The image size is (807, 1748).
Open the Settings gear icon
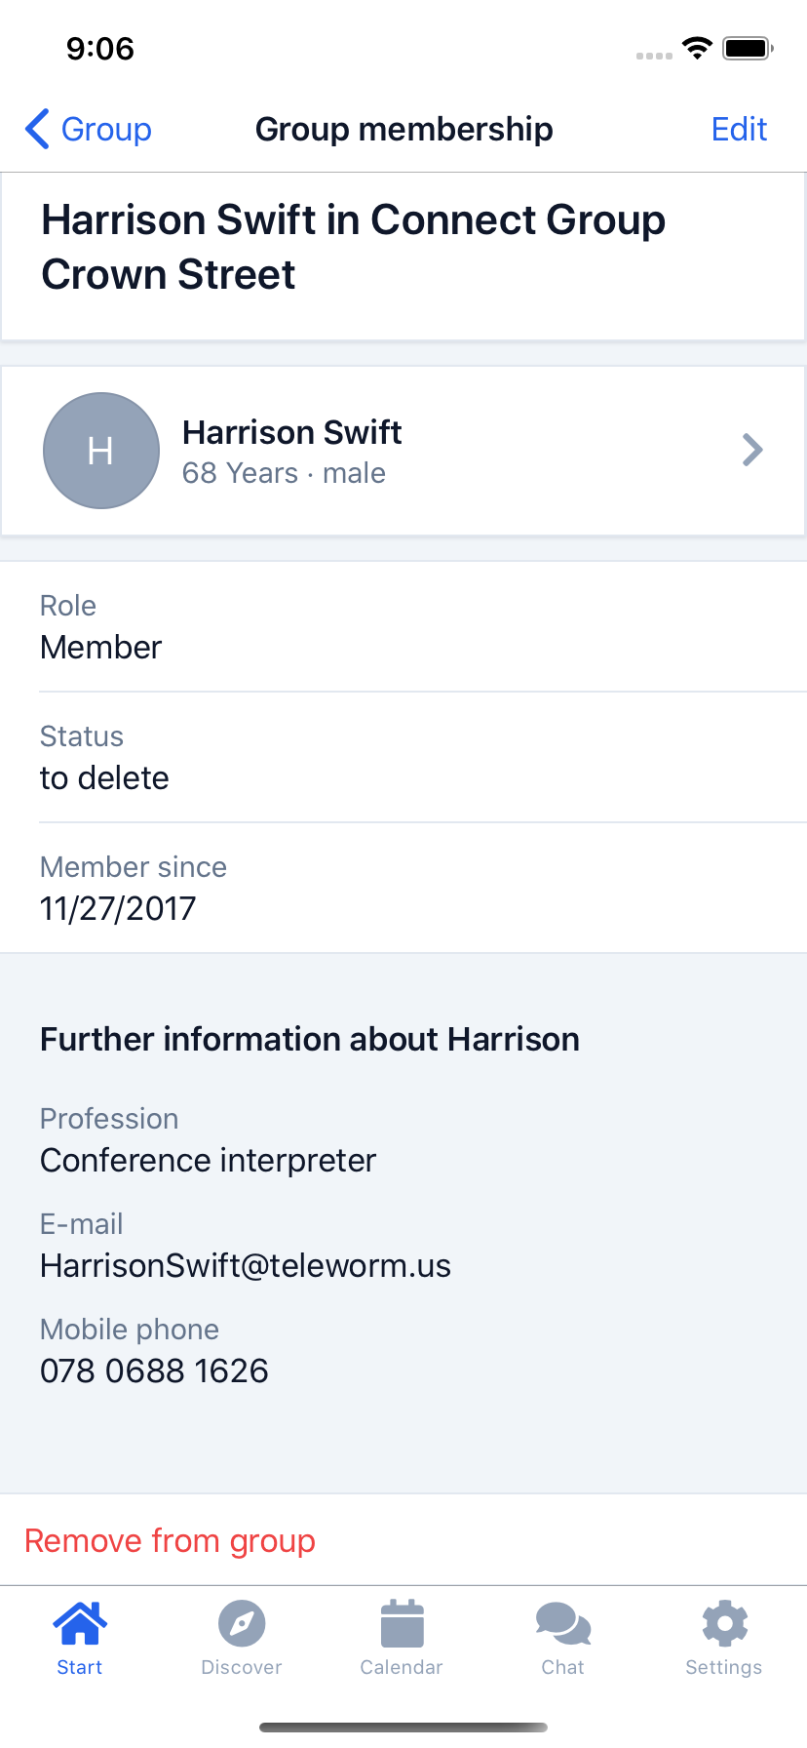pos(724,1623)
